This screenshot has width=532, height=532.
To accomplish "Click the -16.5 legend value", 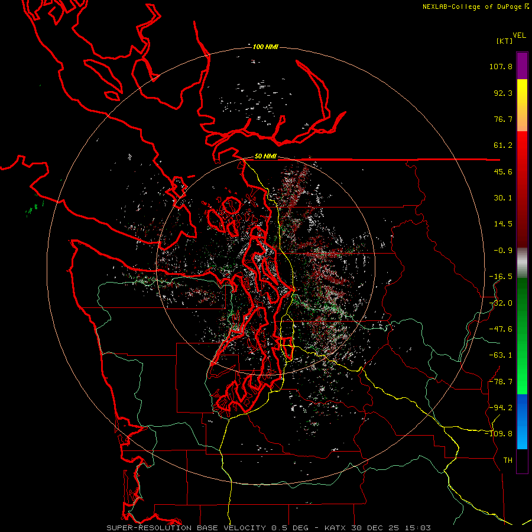I will pos(501,277).
